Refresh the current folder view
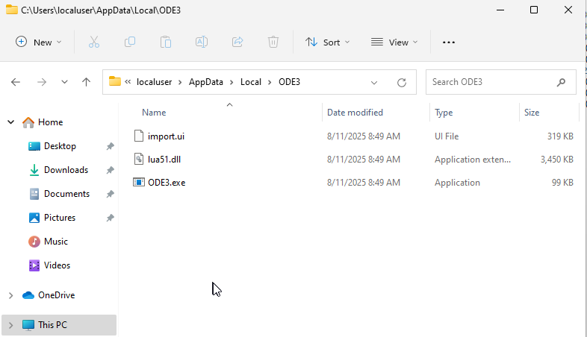 pyautogui.click(x=402, y=82)
